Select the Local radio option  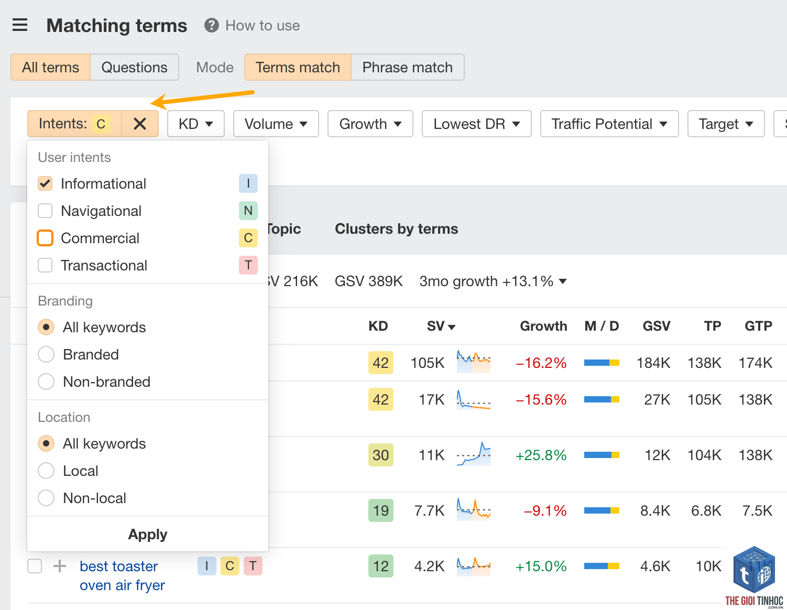click(46, 471)
